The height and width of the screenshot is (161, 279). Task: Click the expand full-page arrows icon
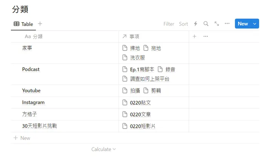click(217, 24)
